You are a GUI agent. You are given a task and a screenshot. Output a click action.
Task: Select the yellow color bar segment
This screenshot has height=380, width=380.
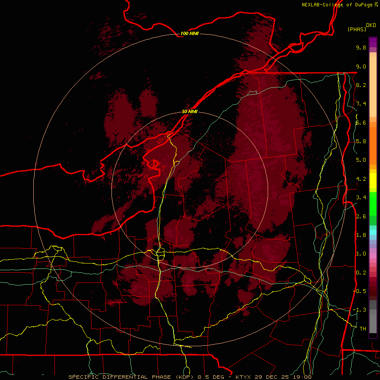click(x=373, y=181)
